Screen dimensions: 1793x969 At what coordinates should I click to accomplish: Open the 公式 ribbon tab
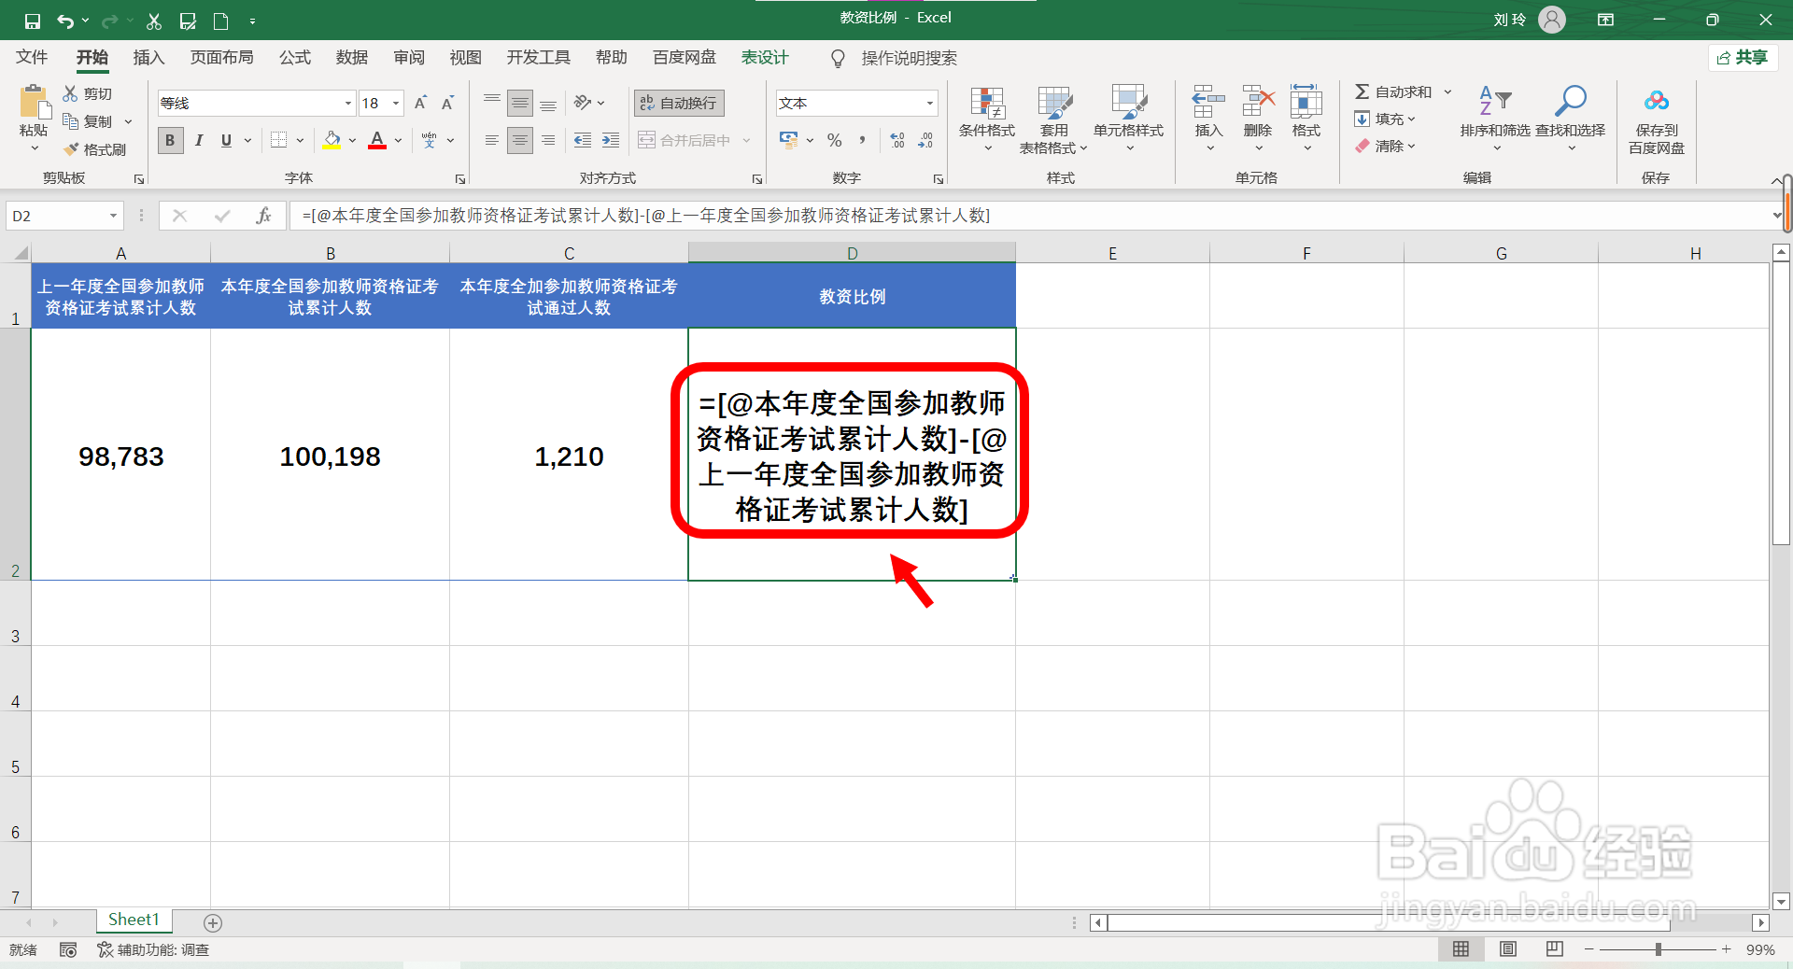click(x=294, y=57)
